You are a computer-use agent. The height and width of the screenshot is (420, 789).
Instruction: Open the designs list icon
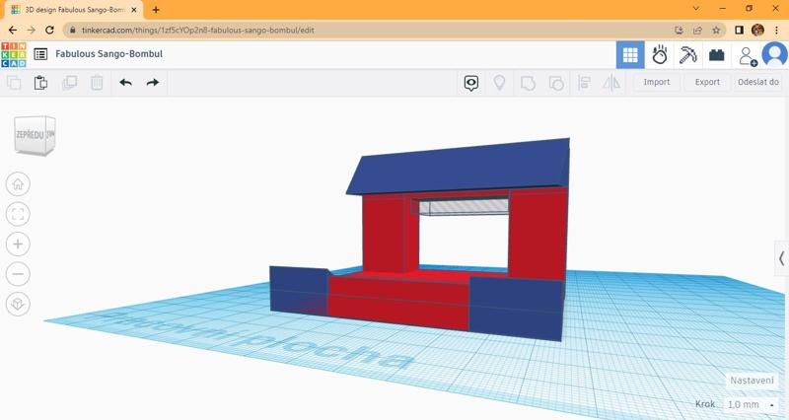tap(40, 54)
